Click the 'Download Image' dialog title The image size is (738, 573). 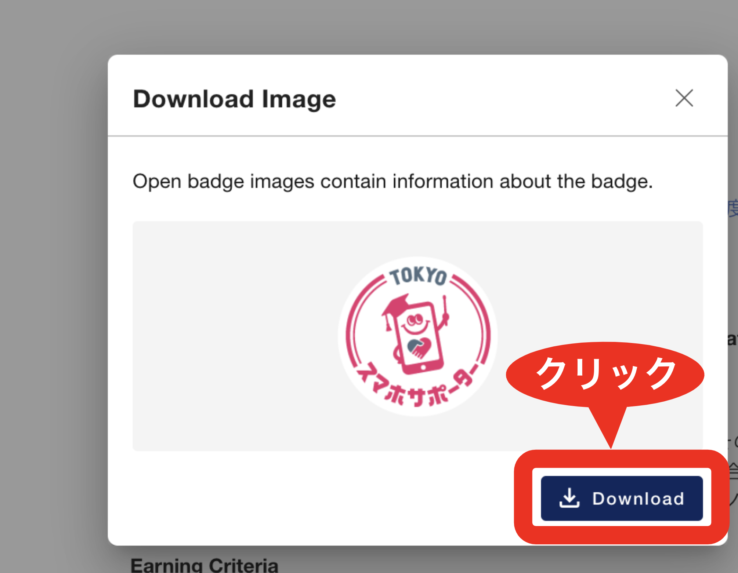tap(234, 99)
